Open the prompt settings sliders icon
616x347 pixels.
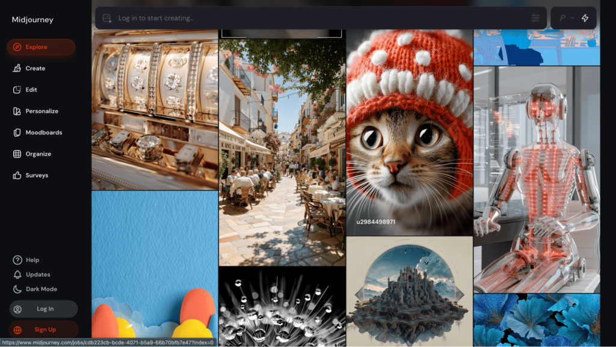click(535, 18)
